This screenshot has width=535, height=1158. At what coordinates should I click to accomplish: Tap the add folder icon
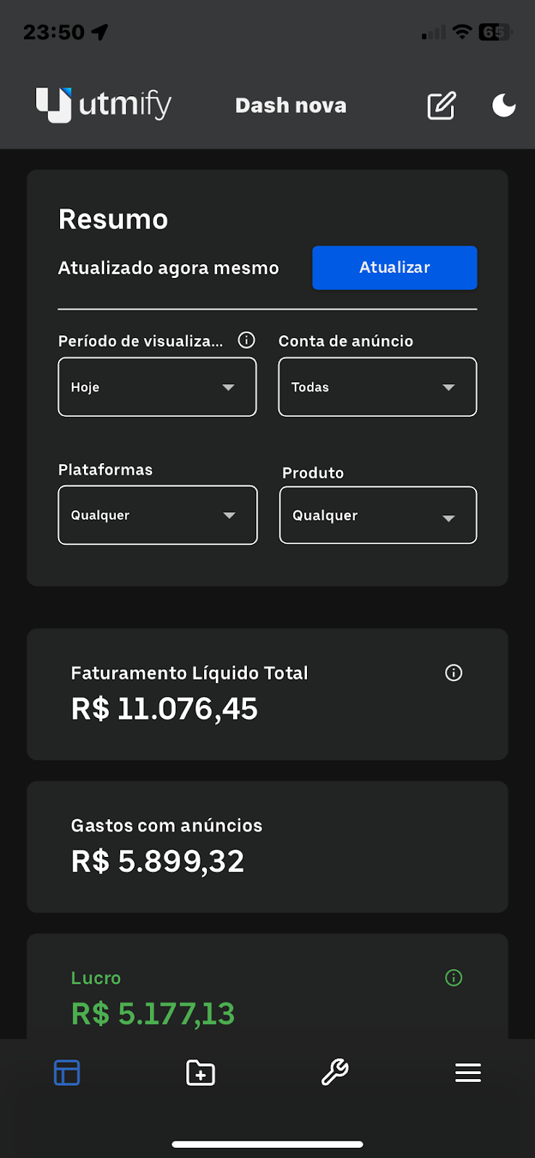[x=201, y=1073]
